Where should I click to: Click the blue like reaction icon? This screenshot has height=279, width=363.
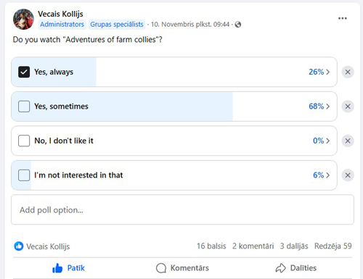[19, 246]
